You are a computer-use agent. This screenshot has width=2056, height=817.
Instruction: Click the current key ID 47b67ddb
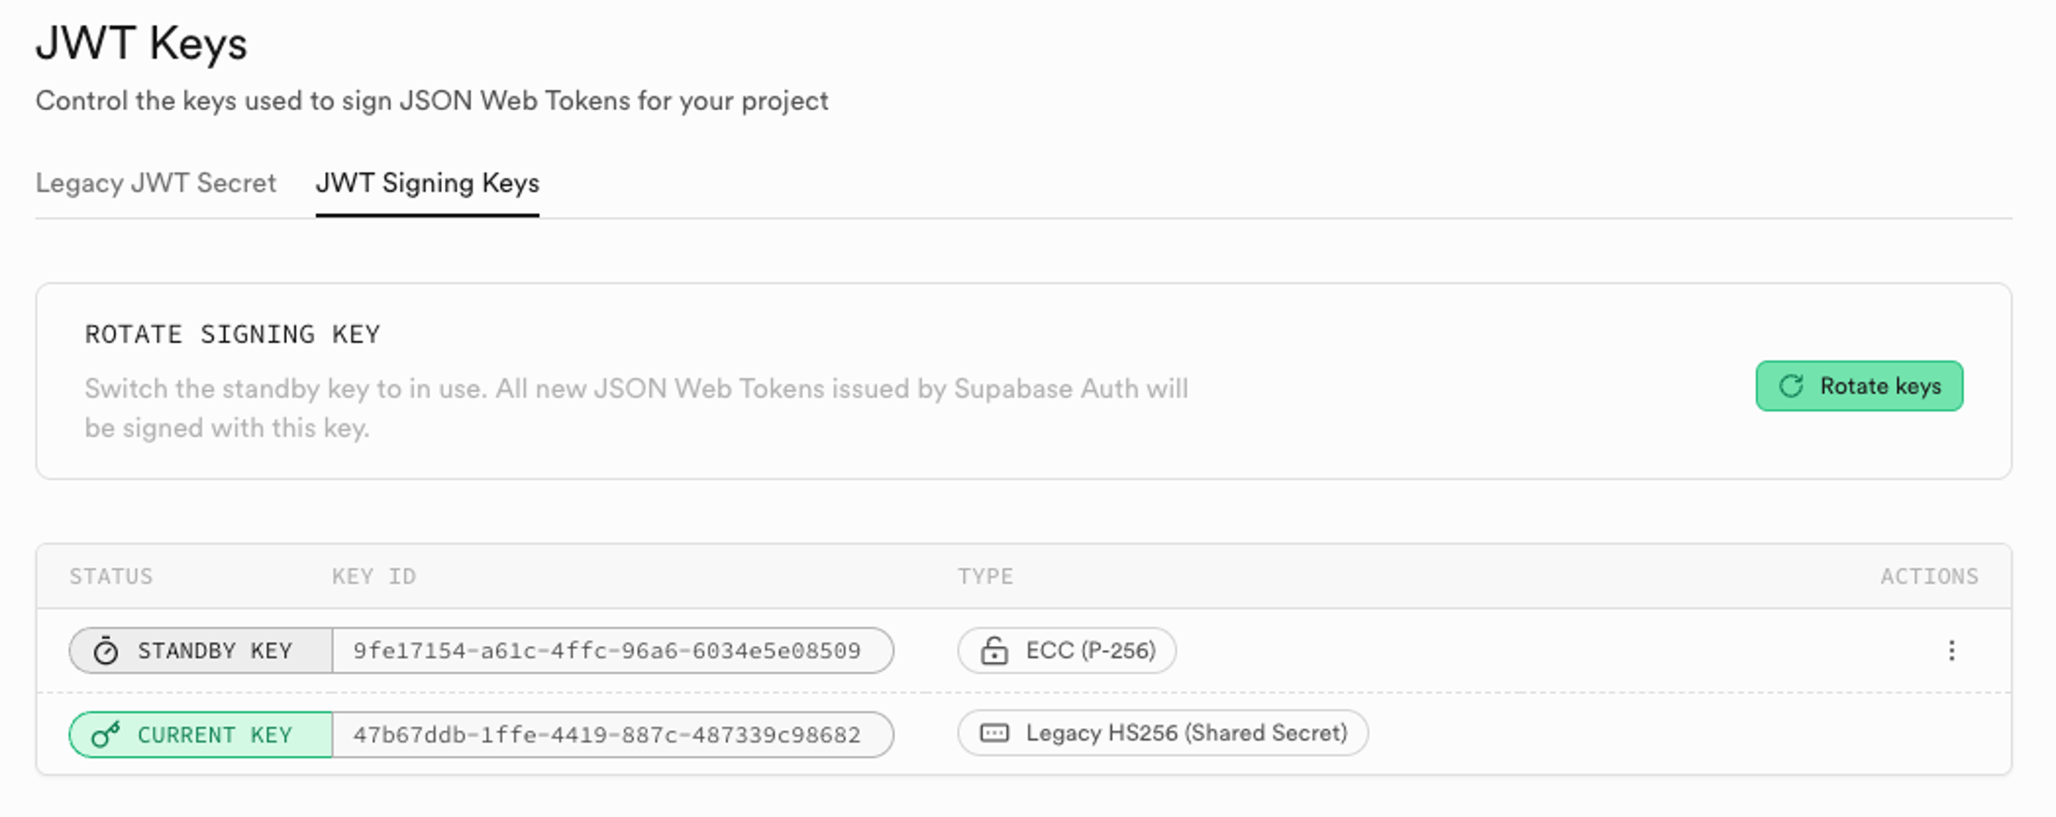click(607, 735)
